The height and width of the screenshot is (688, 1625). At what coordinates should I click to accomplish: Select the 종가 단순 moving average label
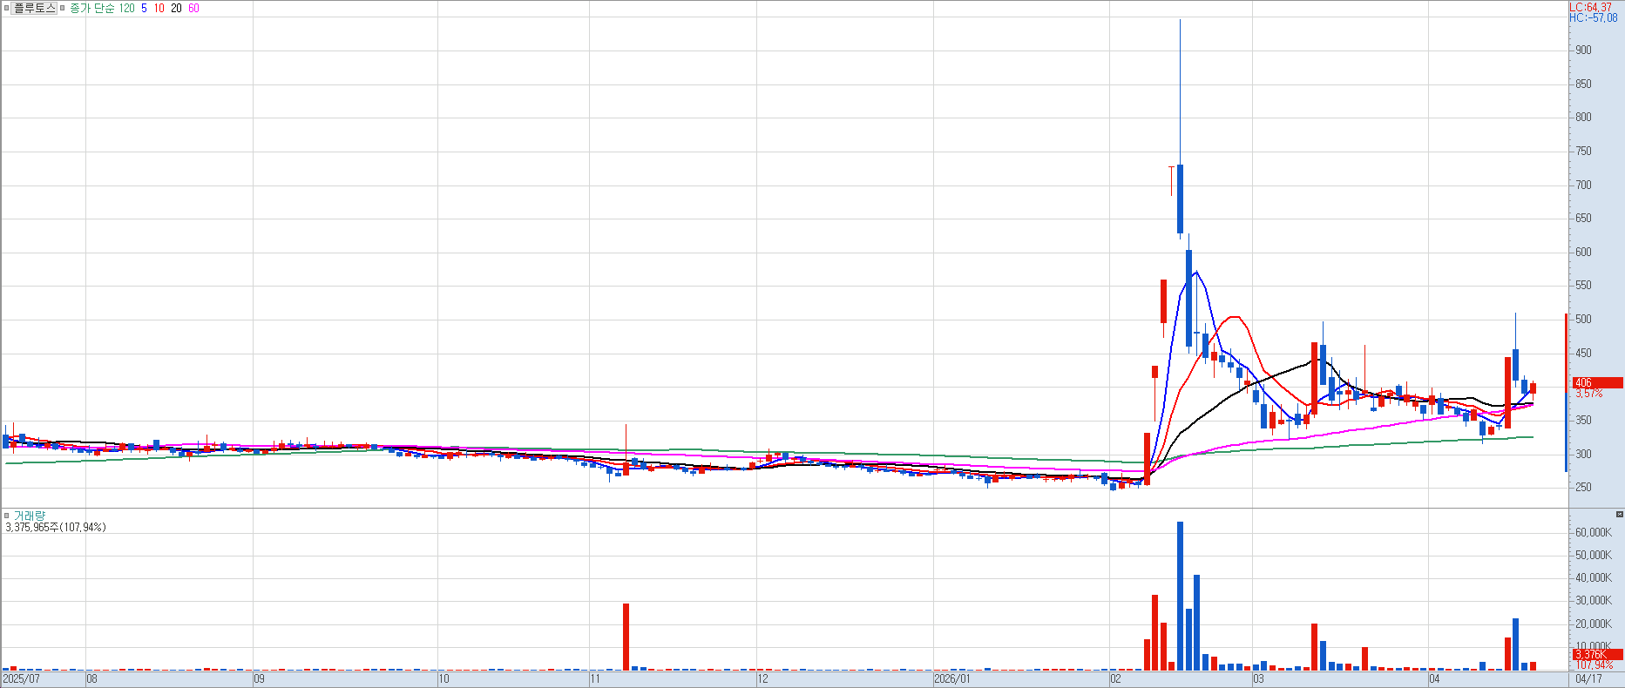tap(92, 8)
